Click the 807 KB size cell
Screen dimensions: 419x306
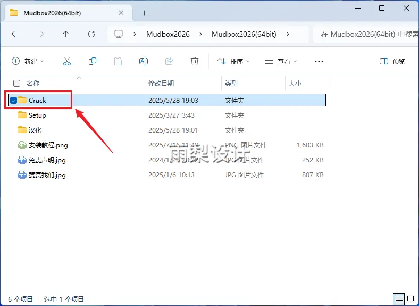(313, 175)
